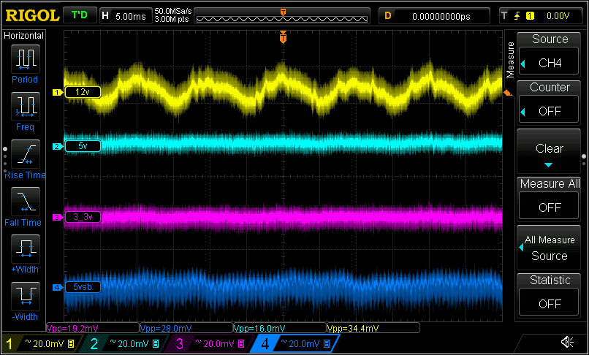Select channel 1 status tab
Image resolution: width=589 pixels, height=355 pixels.
(42, 343)
